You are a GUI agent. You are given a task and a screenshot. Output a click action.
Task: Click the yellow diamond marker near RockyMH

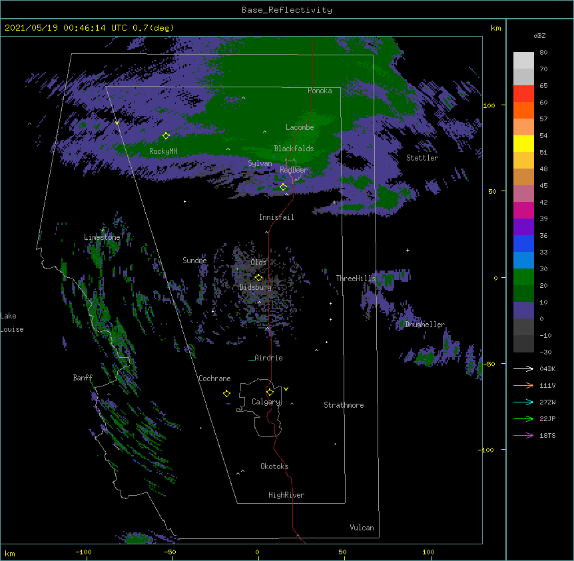(166, 136)
